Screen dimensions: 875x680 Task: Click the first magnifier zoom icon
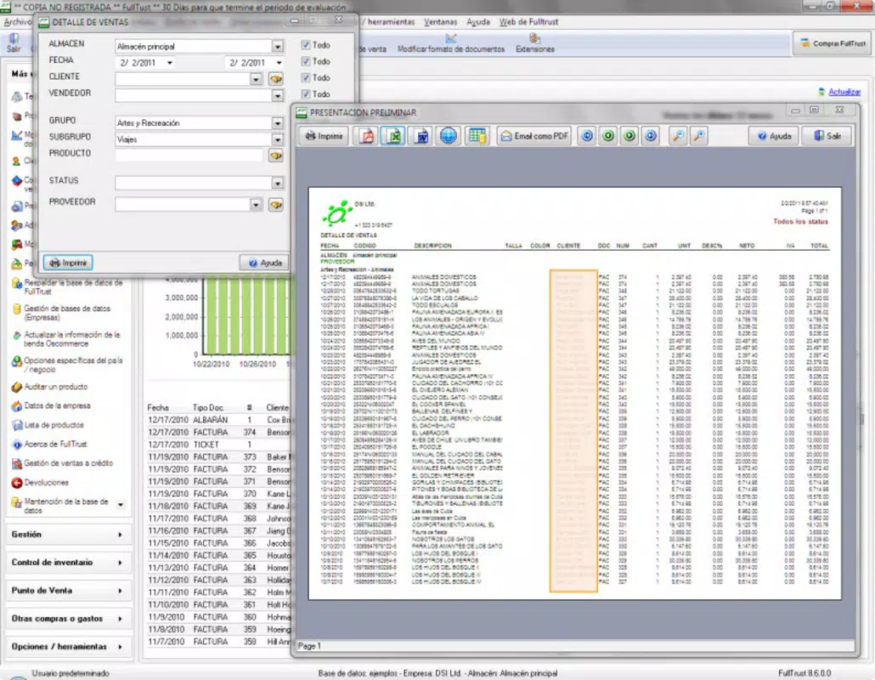point(678,136)
